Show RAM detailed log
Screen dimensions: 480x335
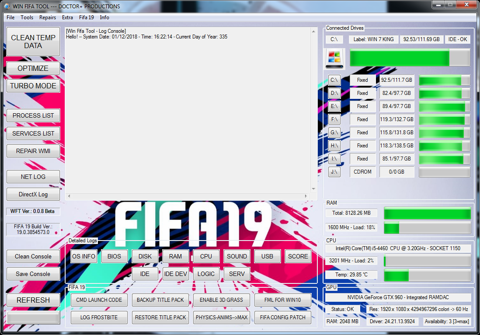[x=175, y=256]
